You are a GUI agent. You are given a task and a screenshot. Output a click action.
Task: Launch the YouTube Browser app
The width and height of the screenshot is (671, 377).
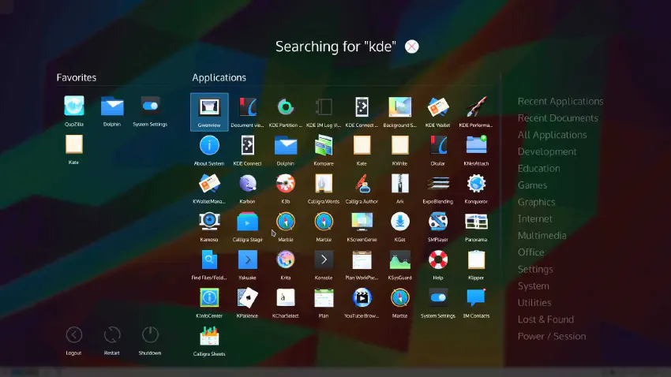click(x=362, y=302)
